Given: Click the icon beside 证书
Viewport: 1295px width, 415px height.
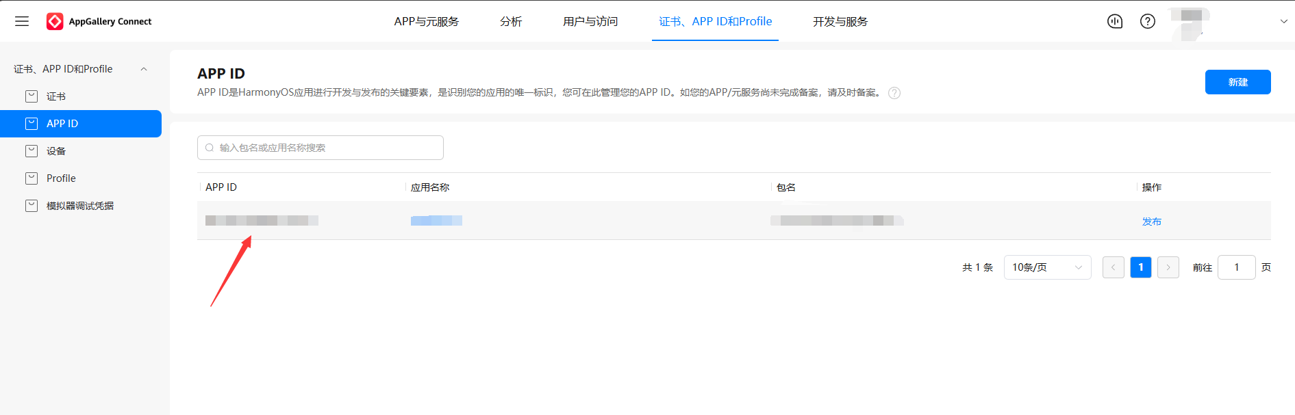Looking at the screenshot, I should tap(32, 96).
